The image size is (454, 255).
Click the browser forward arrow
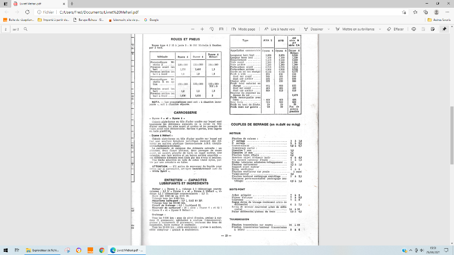coord(17,12)
